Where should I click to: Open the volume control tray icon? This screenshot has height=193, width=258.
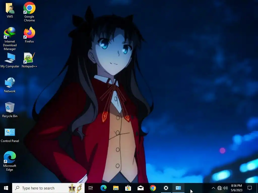(x=225, y=188)
